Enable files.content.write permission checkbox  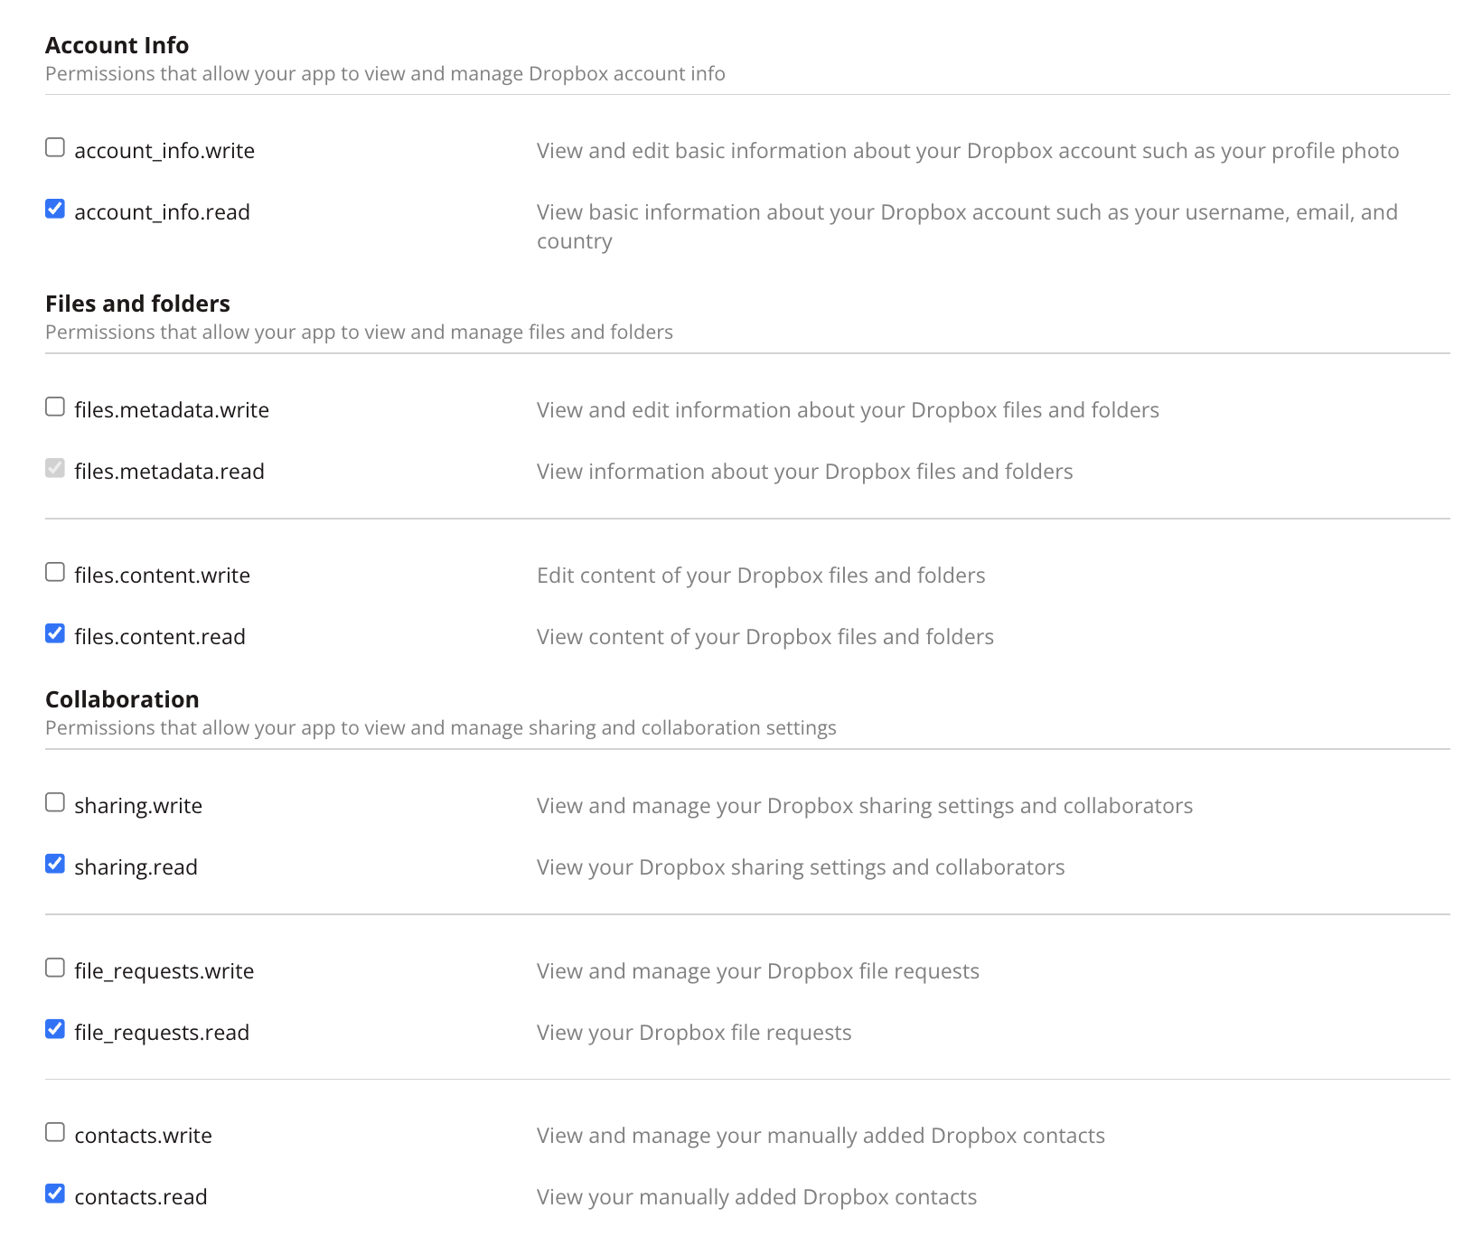tap(55, 572)
